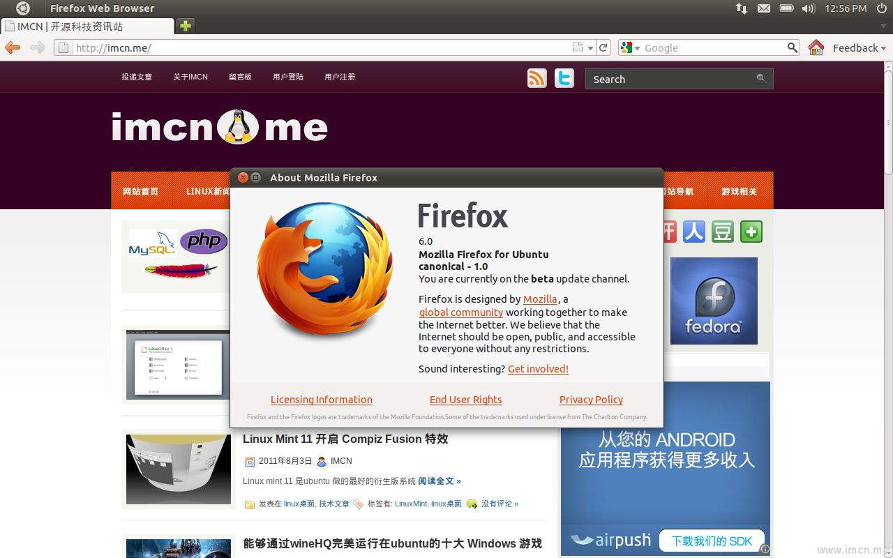Click the Get involved! link
This screenshot has height=558, width=893.
pos(538,369)
